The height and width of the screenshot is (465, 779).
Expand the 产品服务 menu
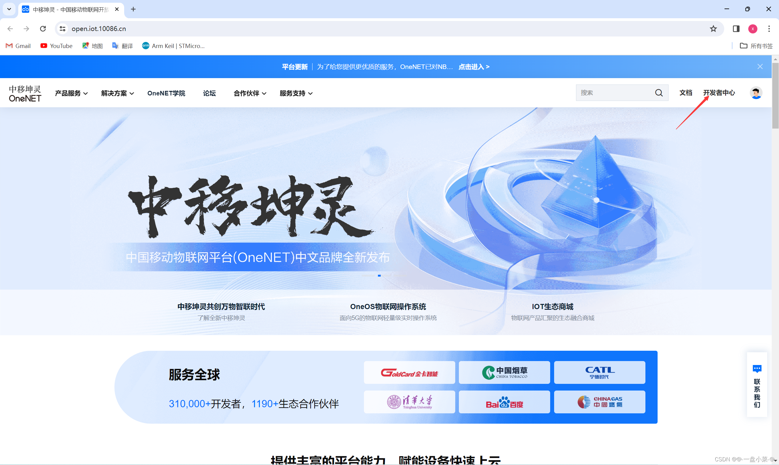[71, 93]
